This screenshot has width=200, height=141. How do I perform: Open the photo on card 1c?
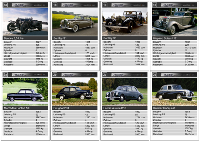click(x=125, y=22)
